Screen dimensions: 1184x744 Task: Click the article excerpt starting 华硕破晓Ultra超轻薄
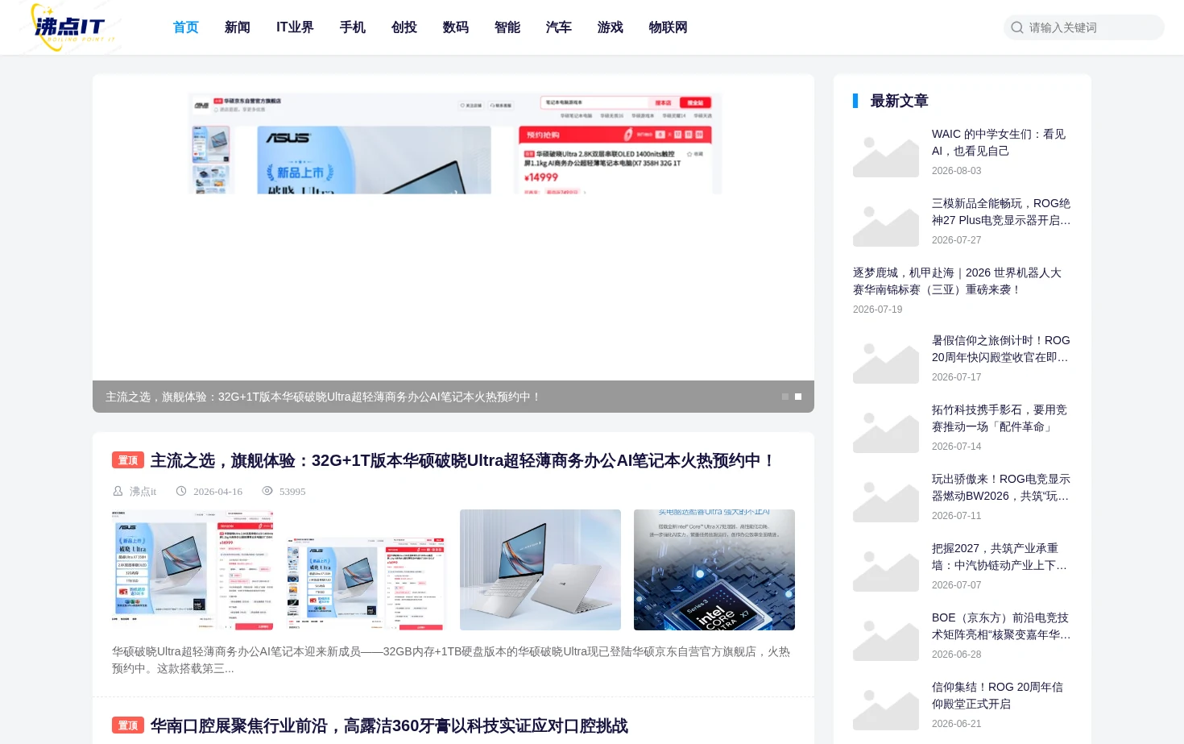coord(451,660)
